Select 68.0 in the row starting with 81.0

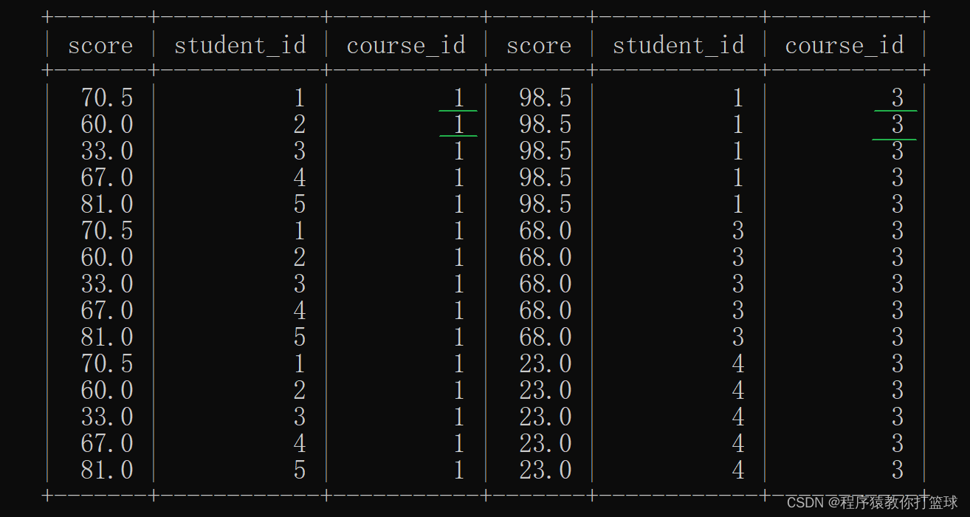[546, 338]
